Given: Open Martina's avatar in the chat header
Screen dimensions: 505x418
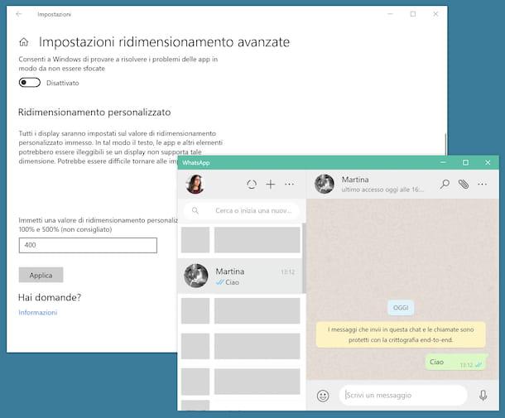Looking at the screenshot, I should tap(324, 184).
